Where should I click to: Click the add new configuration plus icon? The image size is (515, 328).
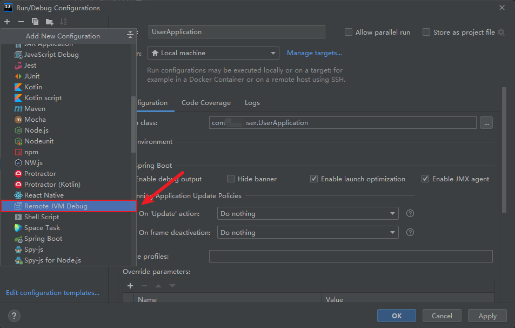click(x=7, y=22)
